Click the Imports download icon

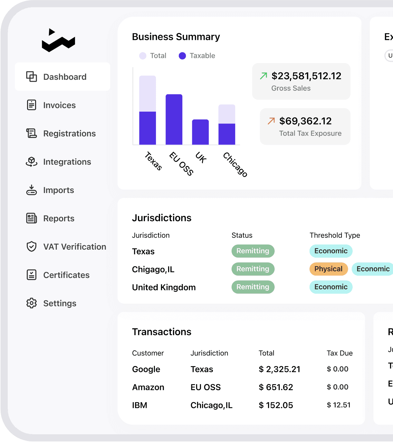tap(32, 190)
